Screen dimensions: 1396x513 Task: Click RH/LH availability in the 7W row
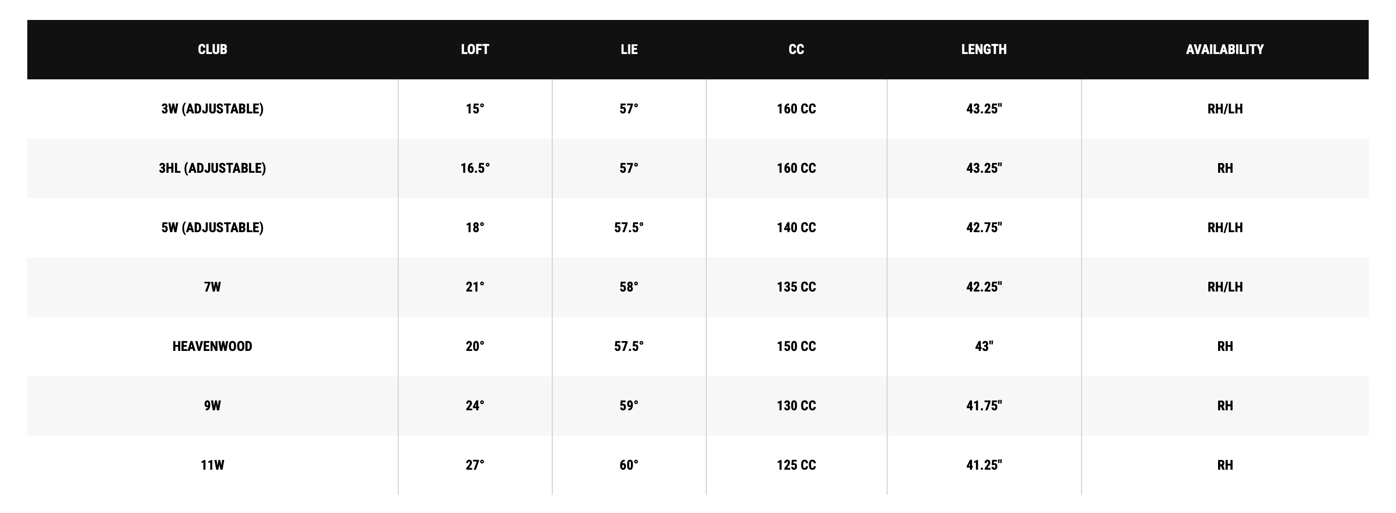coord(1224,287)
